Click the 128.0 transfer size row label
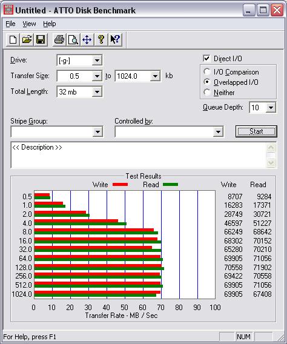 [24, 268]
